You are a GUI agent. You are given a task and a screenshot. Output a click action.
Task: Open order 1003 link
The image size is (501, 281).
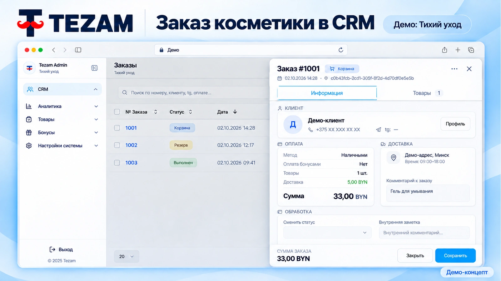pos(132,163)
